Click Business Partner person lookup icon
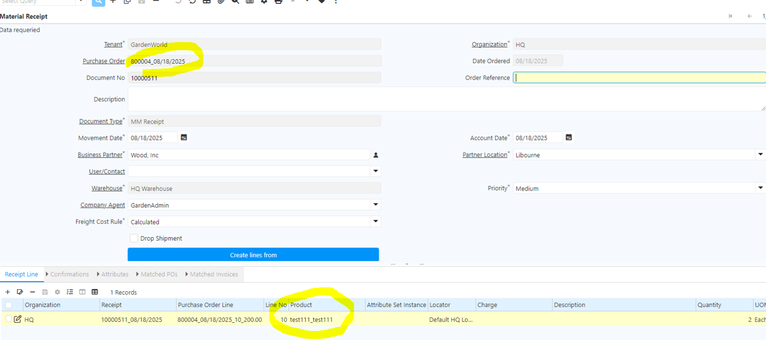The height and width of the screenshot is (340, 766). [x=376, y=155]
